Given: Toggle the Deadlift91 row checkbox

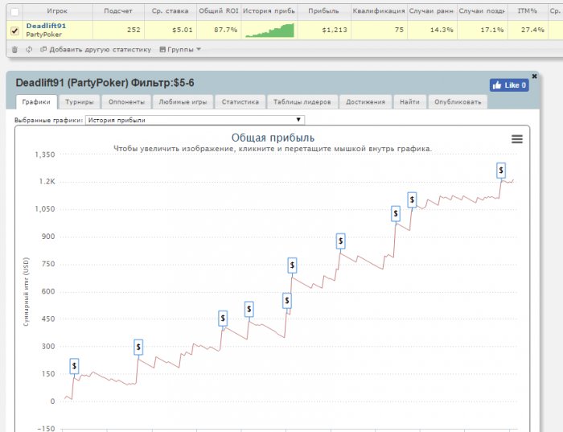Looking at the screenshot, I should [14, 31].
